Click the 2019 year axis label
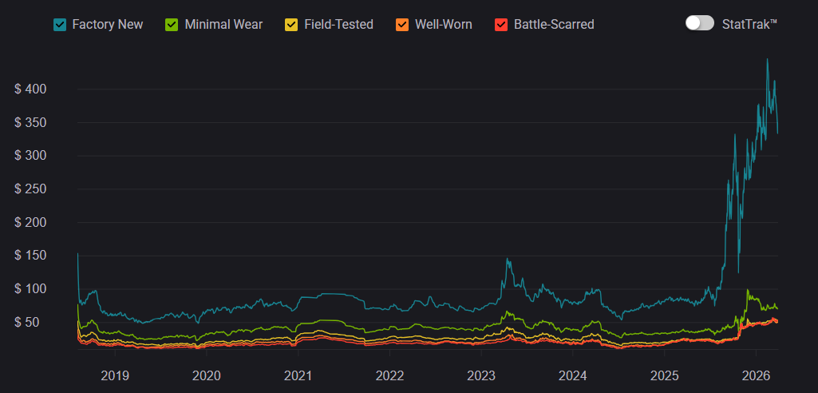Screen dimensions: 818x393 115,375
